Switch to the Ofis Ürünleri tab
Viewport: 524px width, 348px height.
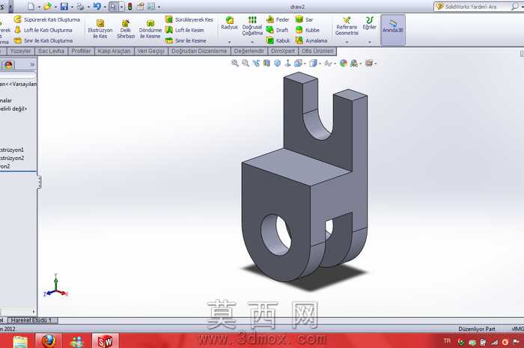pos(317,51)
